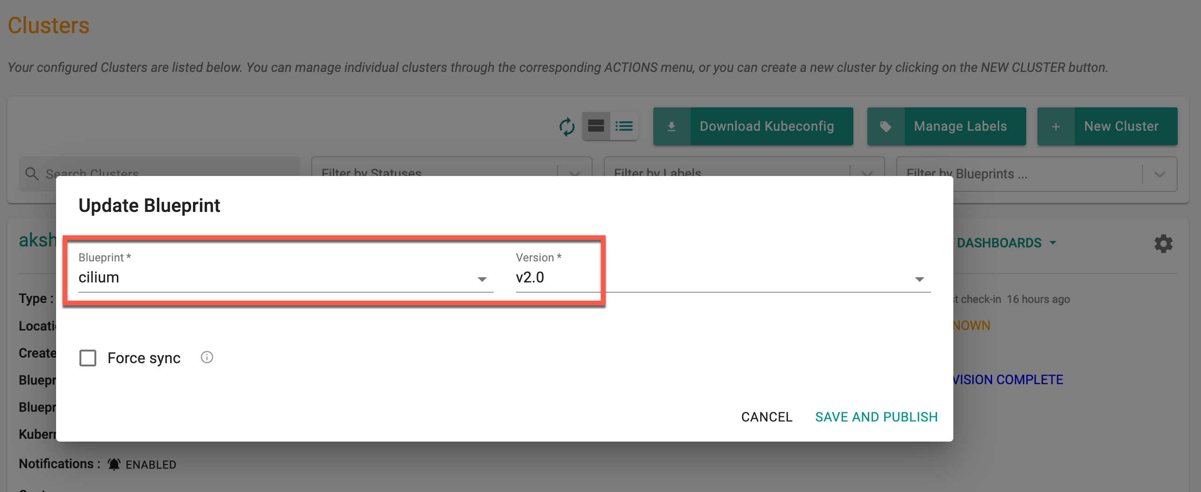
Task: Open the DASHBOARDS dropdown menu
Action: coord(1007,243)
